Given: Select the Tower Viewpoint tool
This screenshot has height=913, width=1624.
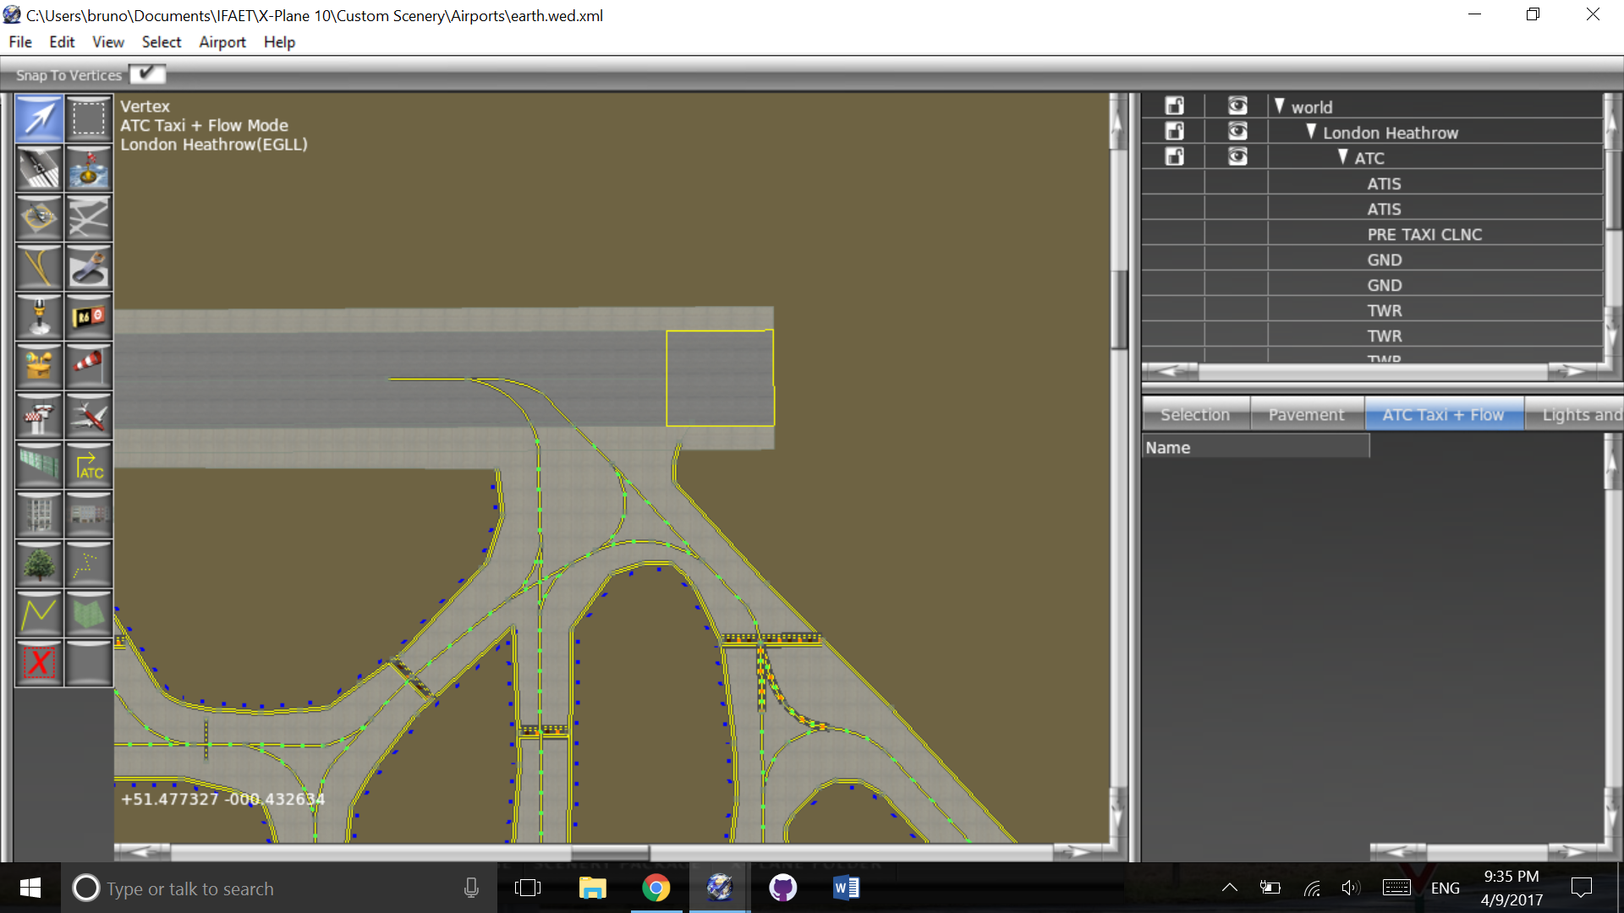Looking at the screenshot, I should click(x=39, y=416).
